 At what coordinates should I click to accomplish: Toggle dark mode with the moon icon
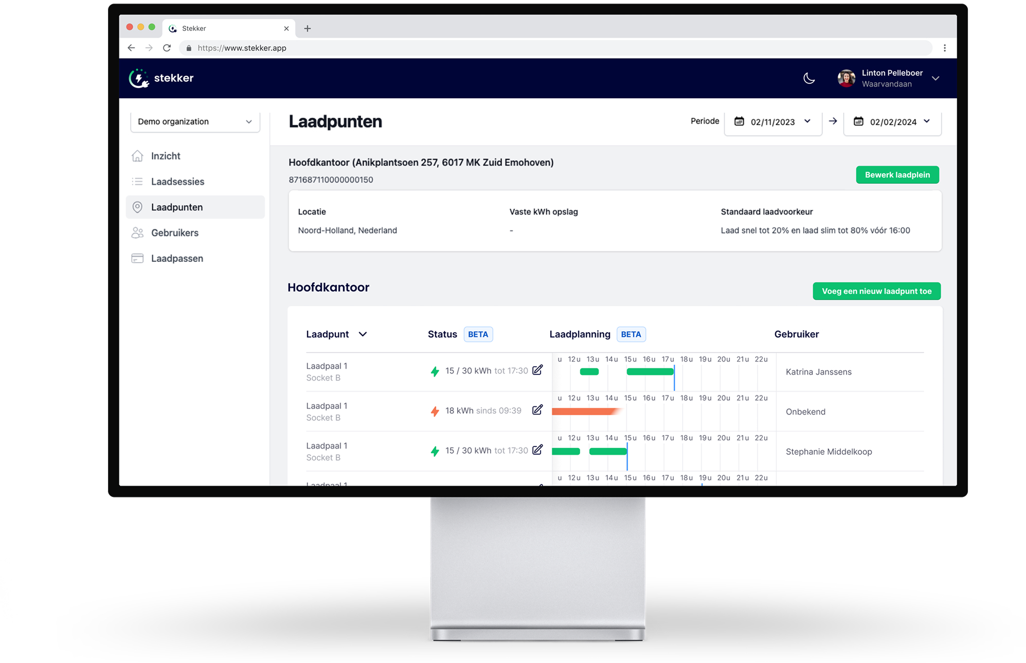tap(808, 78)
